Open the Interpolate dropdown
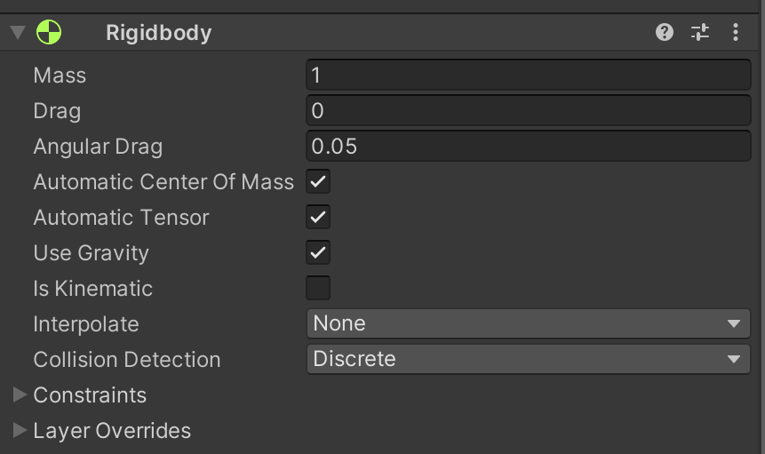The height and width of the screenshot is (454, 765). (529, 324)
